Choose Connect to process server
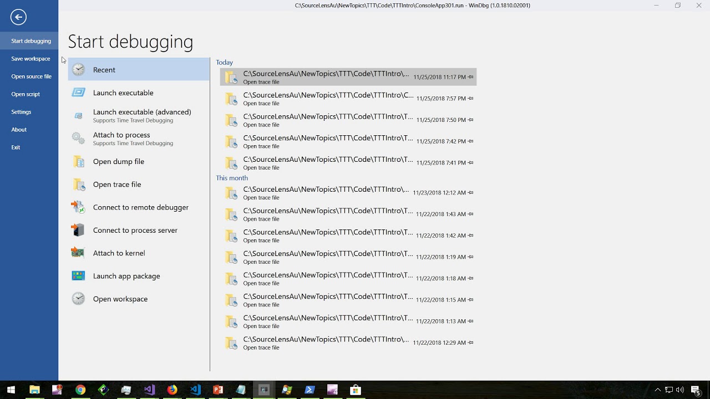Image resolution: width=710 pixels, height=399 pixels. 139,230
